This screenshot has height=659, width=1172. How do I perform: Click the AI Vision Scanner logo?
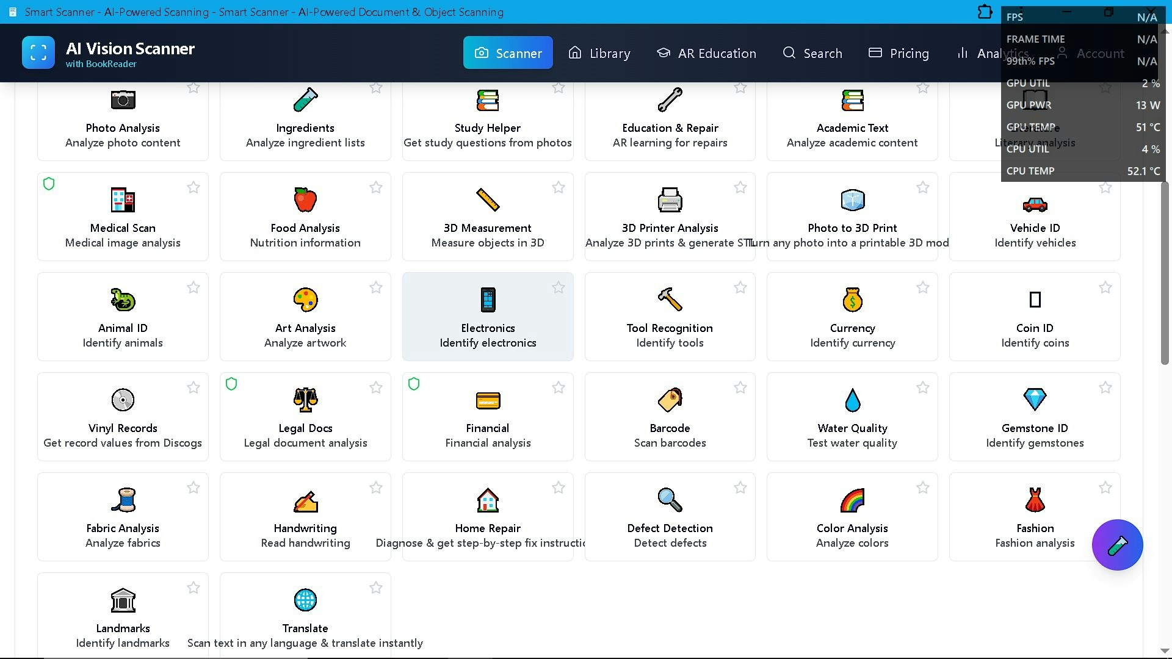coord(38,52)
